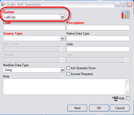Screen dimensions: 134x115
Task: Click the Note scrollbar down arrow
Action: (x=127, y=92)
